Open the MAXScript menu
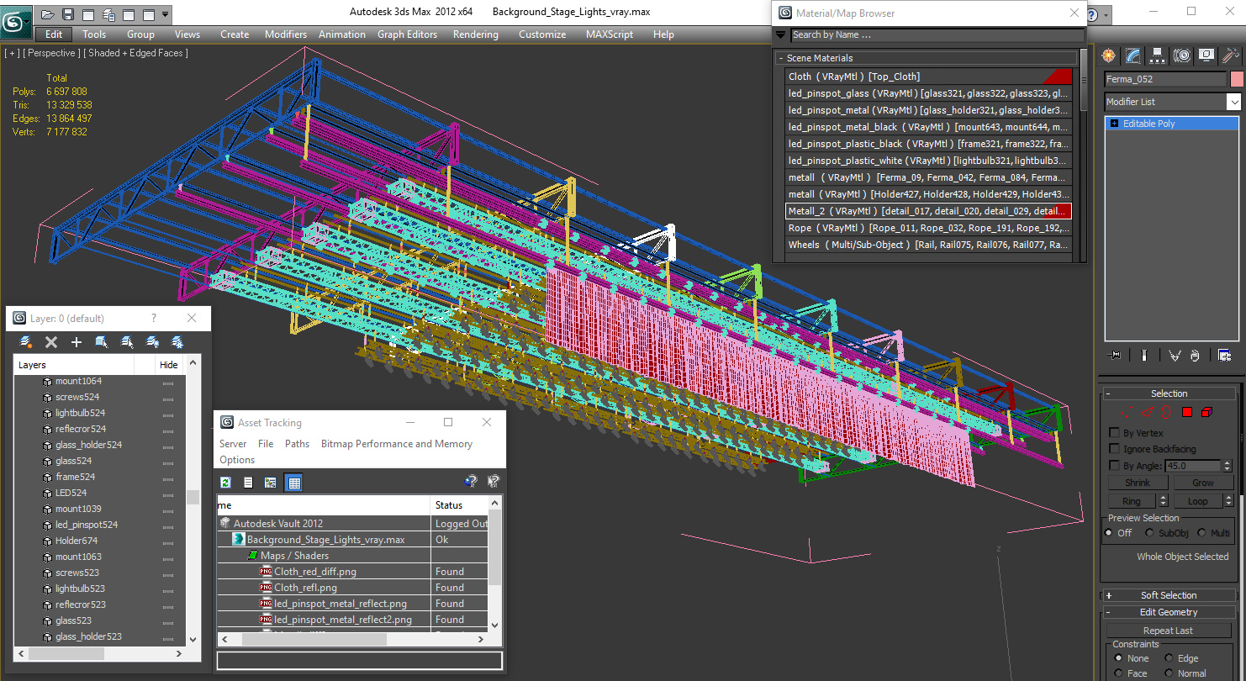Image resolution: width=1246 pixels, height=681 pixels. pos(610,34)
